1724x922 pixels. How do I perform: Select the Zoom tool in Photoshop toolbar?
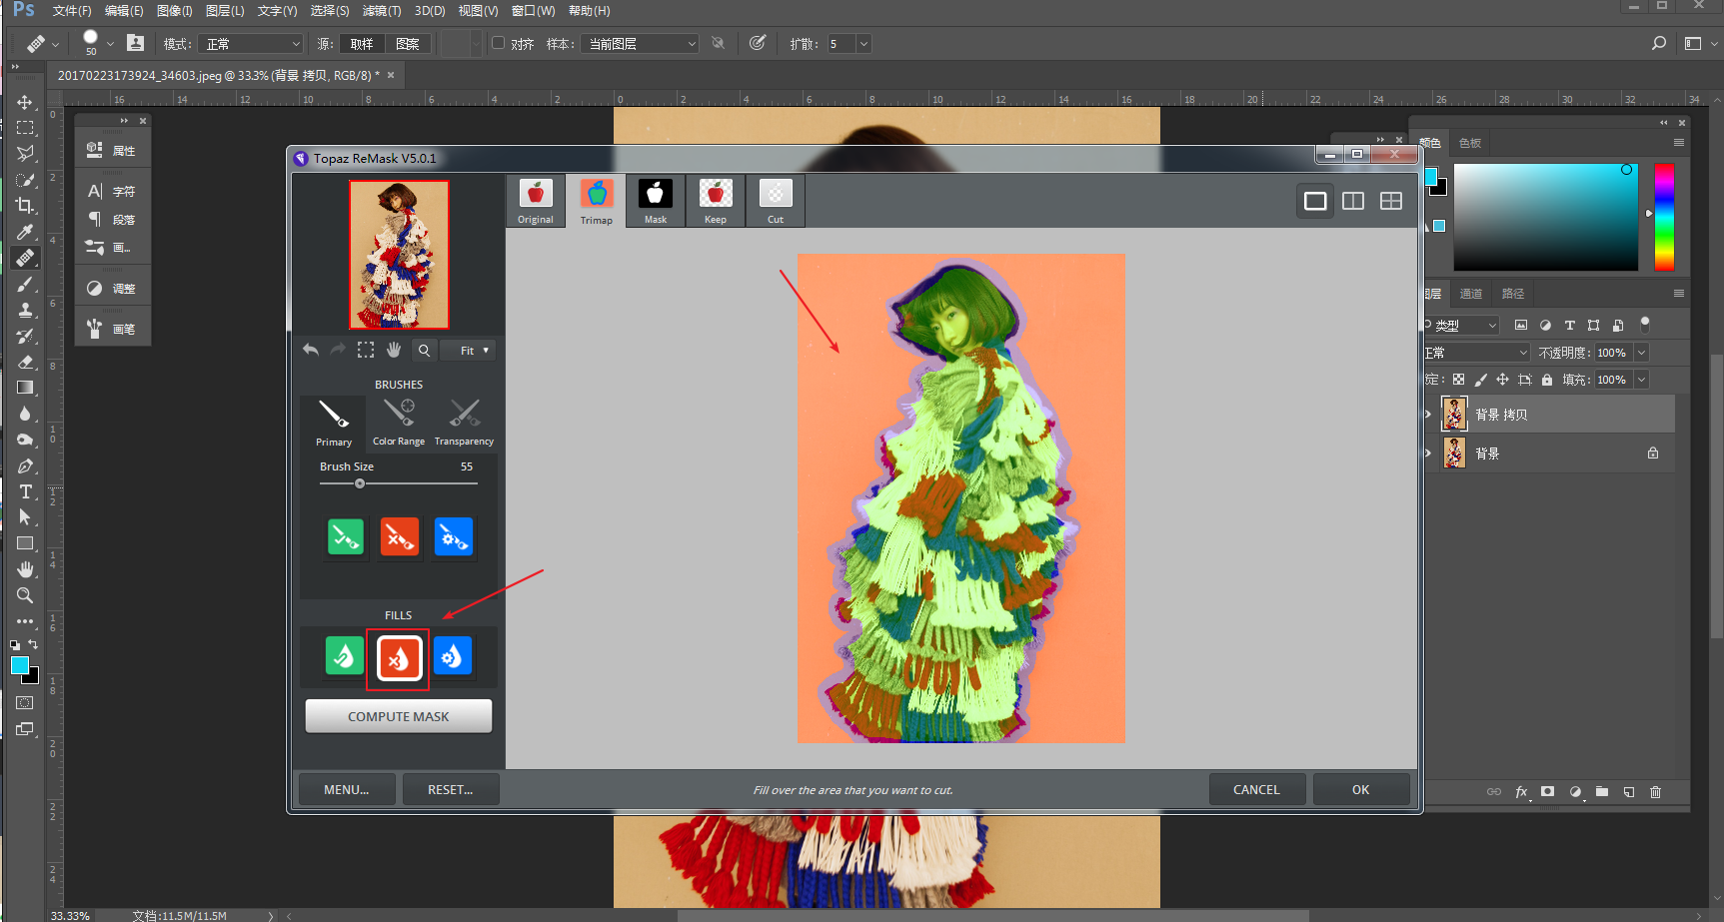pos(25,595)
